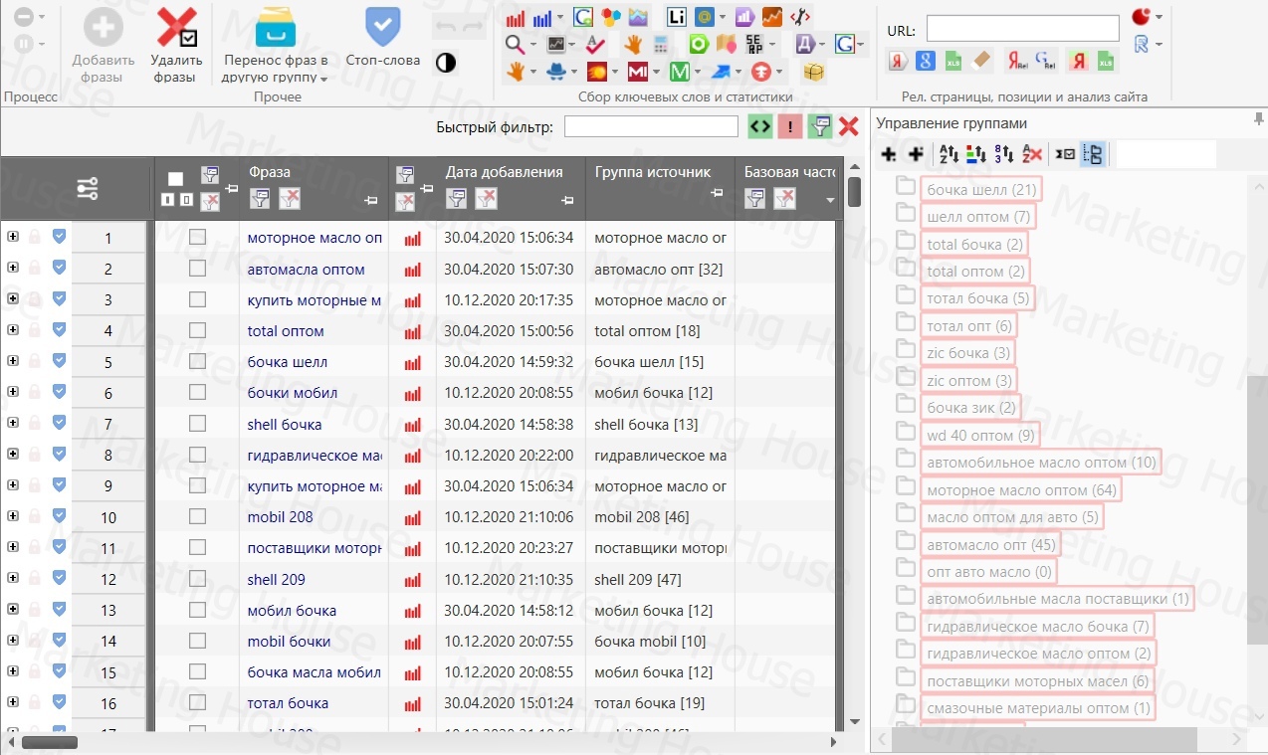Click the A-Z sort groups icon
The height and width of the screenshot is (755, 1268).
tap(948, 154)
